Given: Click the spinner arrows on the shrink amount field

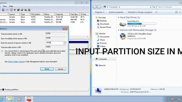Looking at the screenshot, I should [x=65, y=43].
